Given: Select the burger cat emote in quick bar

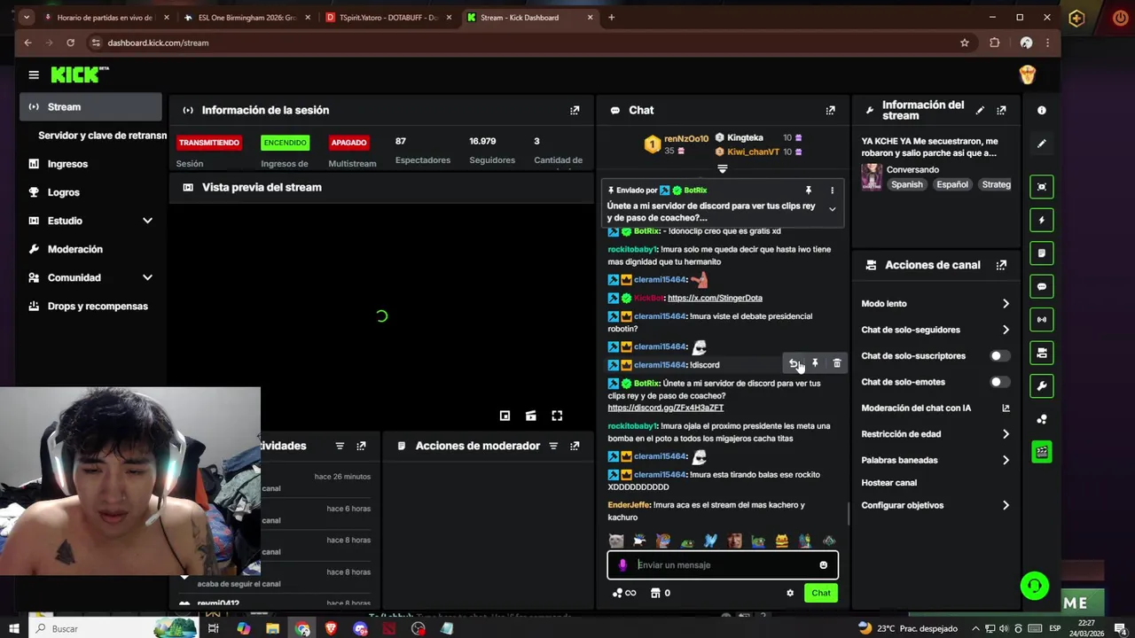Looking at the screenshot, I should [x=781, y=541].
